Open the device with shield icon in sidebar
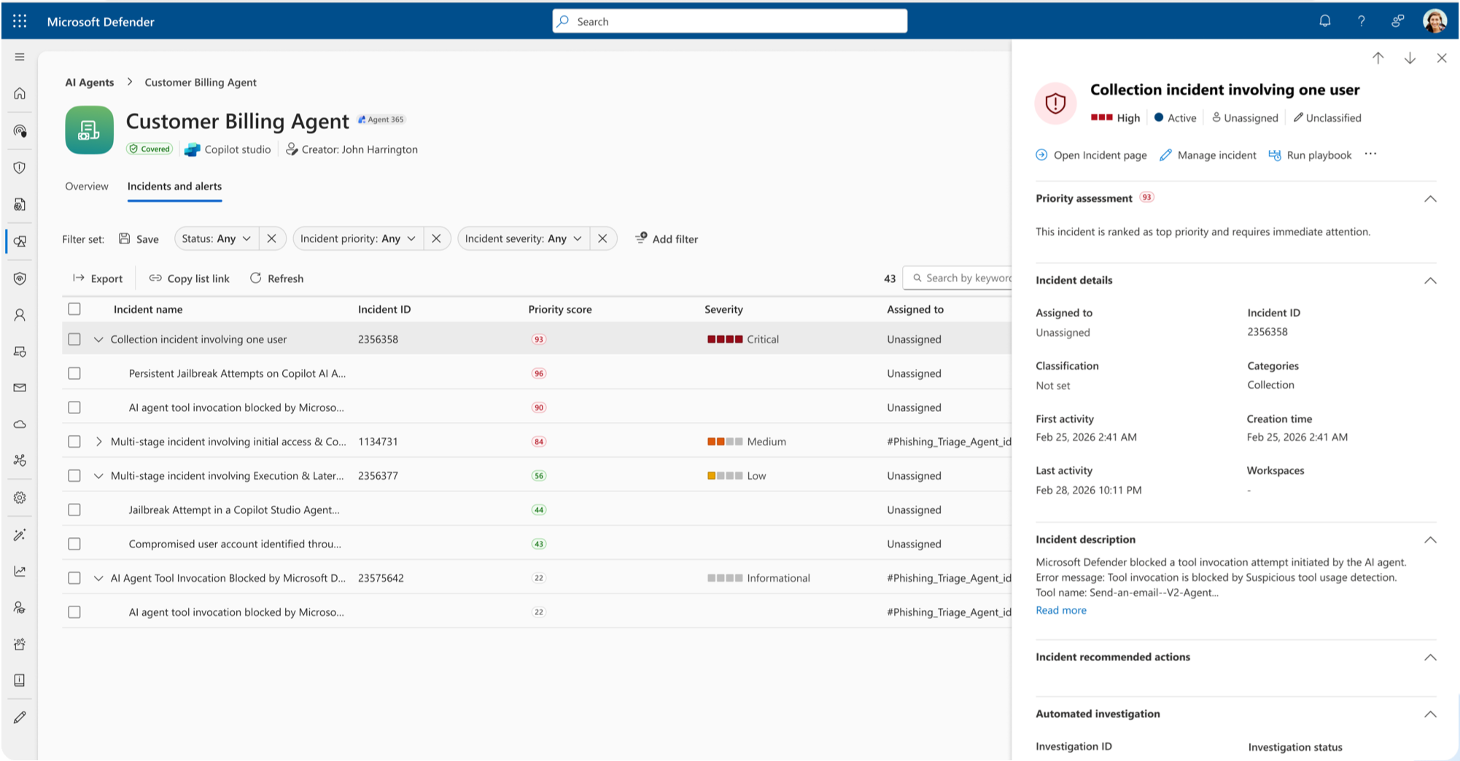This screenshot has height=761, width=1460. click(x=20, y=351)
